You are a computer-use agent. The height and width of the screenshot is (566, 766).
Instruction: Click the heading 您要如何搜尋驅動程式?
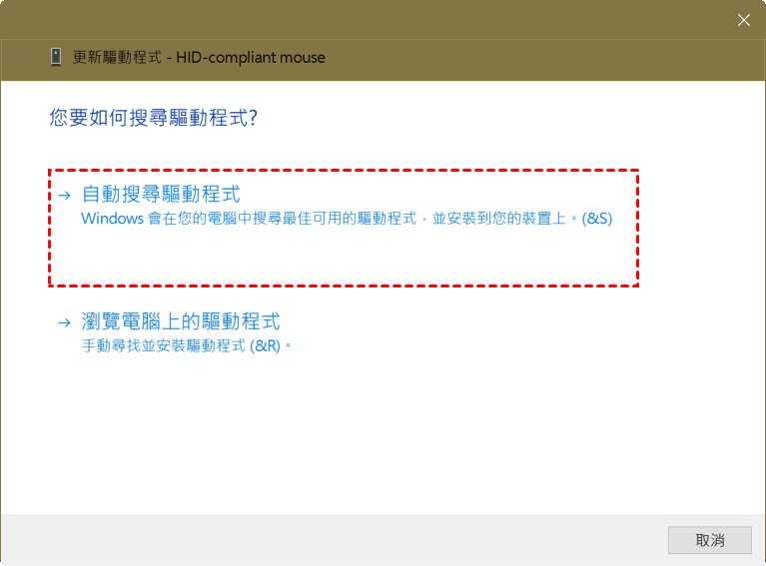pos(153,118)
